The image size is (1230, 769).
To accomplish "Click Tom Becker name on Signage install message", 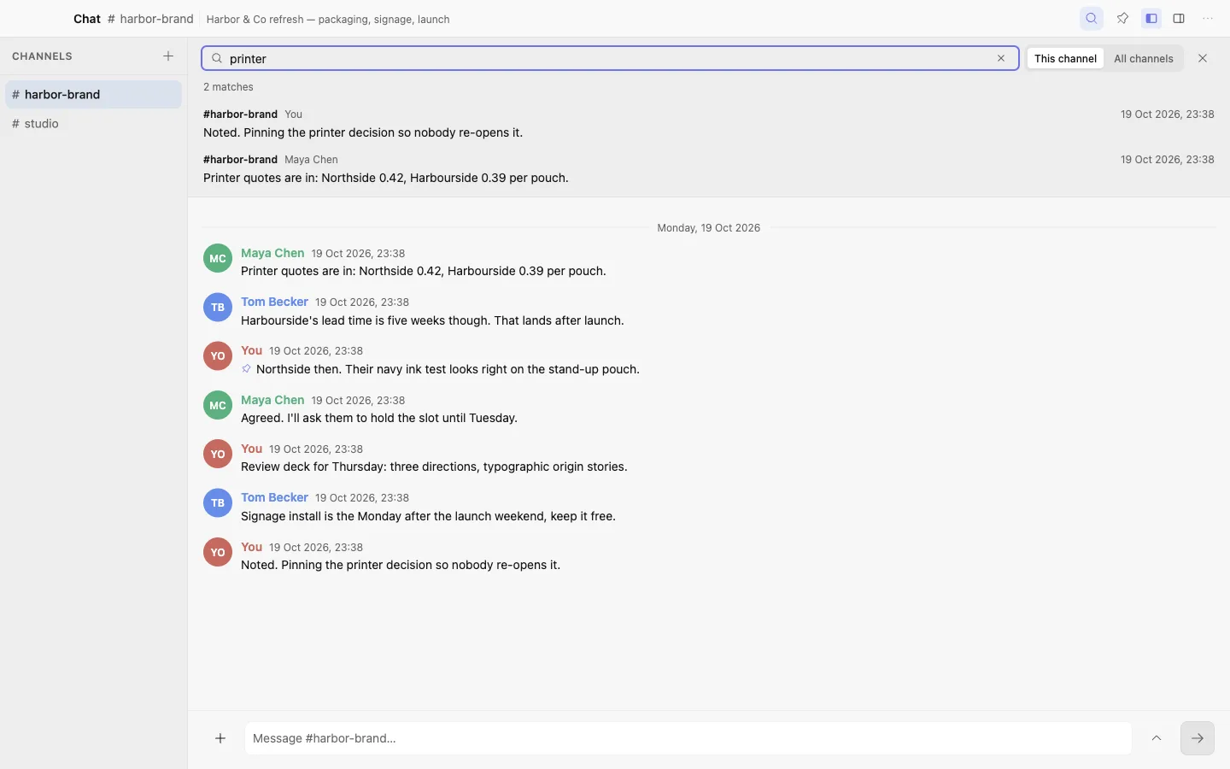I will pyautogui.click(x=274, y=497).
